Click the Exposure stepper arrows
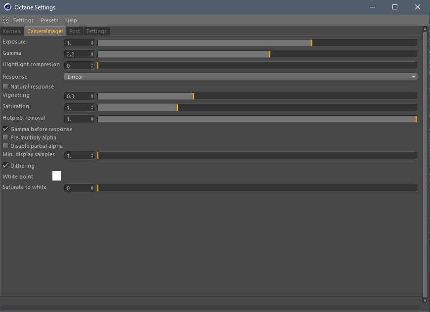The image size is (430, 312). (x=92, y=43)
